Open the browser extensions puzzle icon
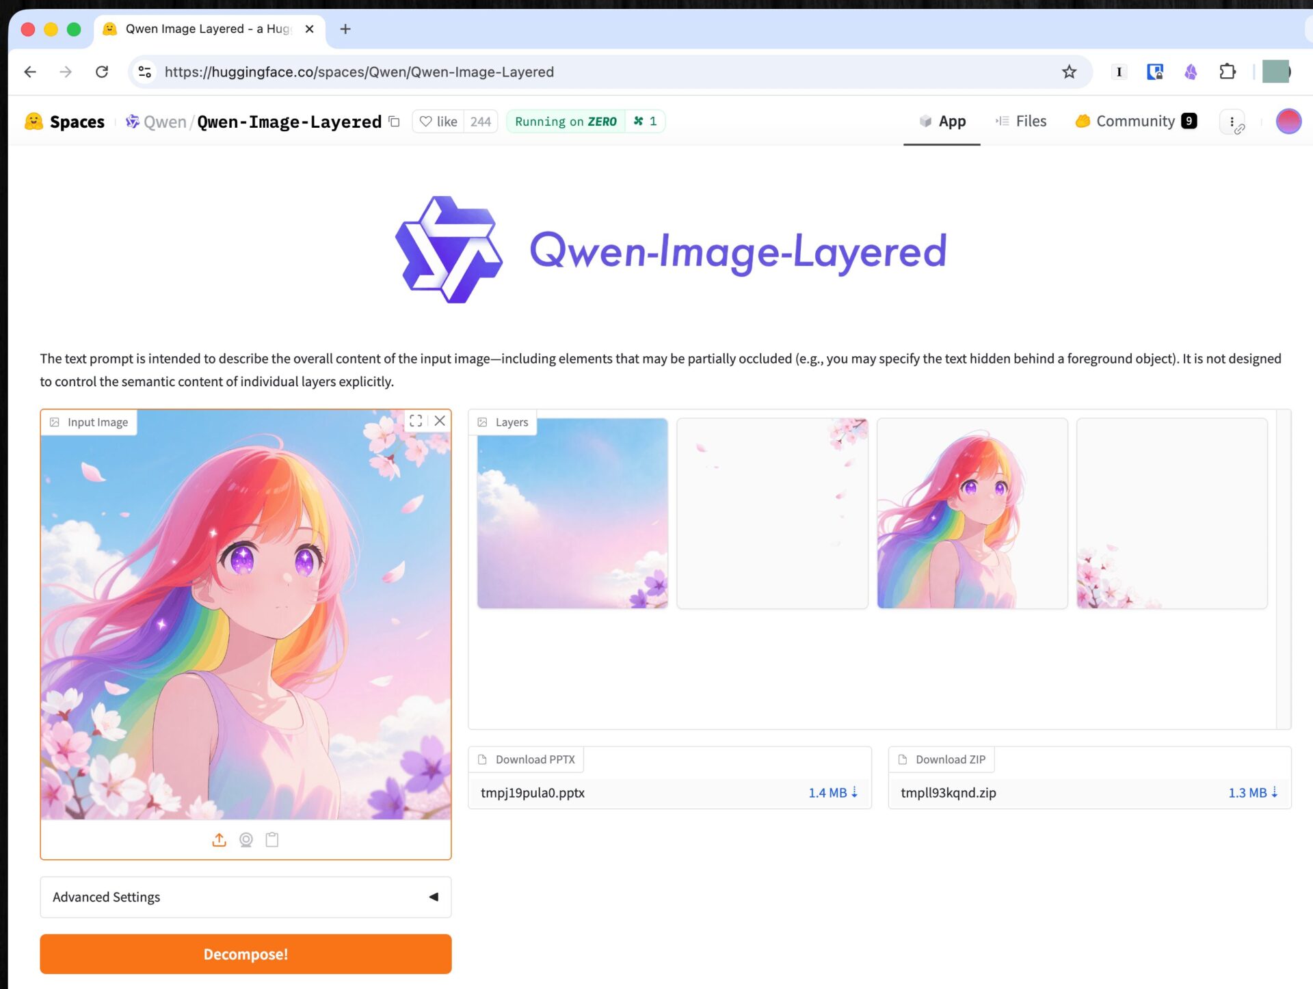Image resolution: width=1313 pixels, height=989 pixels. [x=1228, y=72]
